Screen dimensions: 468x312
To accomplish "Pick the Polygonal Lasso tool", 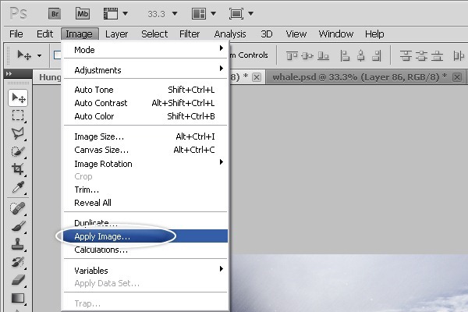I will (18, 133).
